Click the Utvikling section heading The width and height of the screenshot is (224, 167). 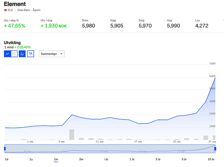click(12, 43)
